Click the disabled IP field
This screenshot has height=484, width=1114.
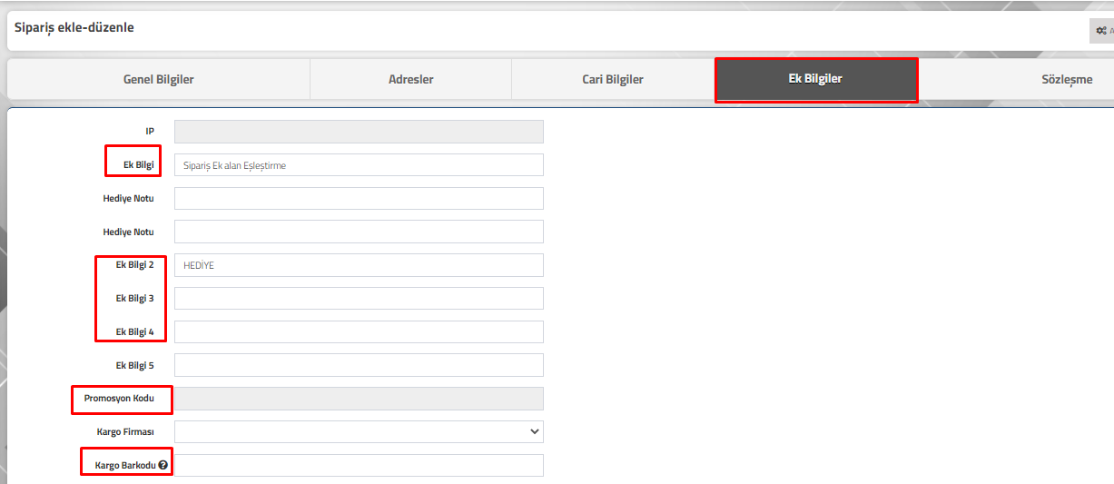point(359,132)
